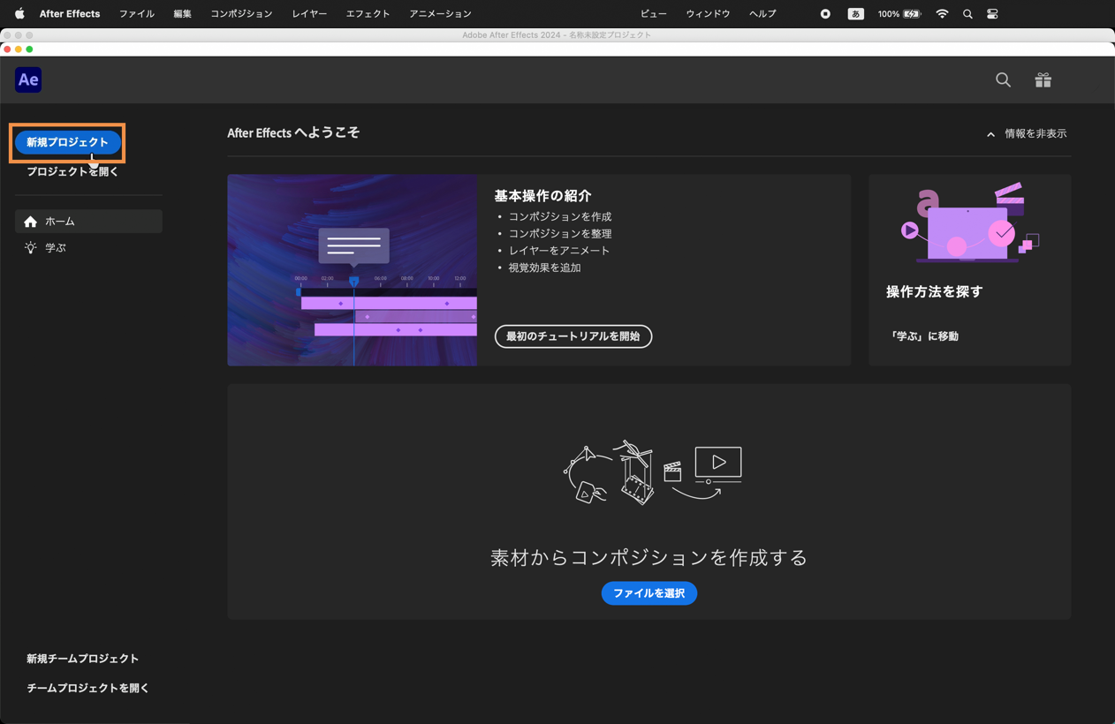The height and width of the screenshot is (724, 1115).
Task: Open the After Effects app menu
Action: (70, 14)
